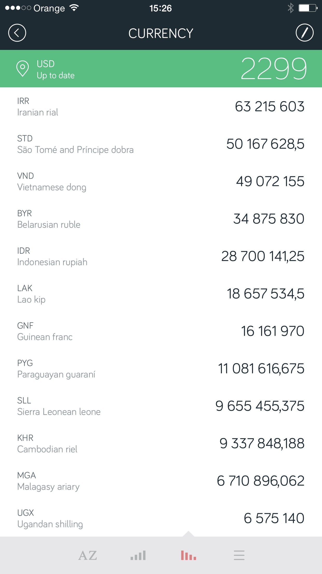Tap the Bluetooth status icon
322x574 pixels.
(x=291, y=8)
